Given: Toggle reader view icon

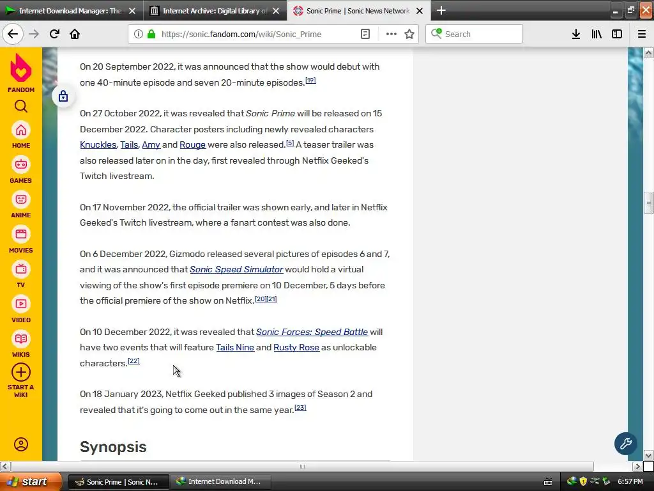Looking at the screenshot, I should pyautogui.click(x=365, y=34).
